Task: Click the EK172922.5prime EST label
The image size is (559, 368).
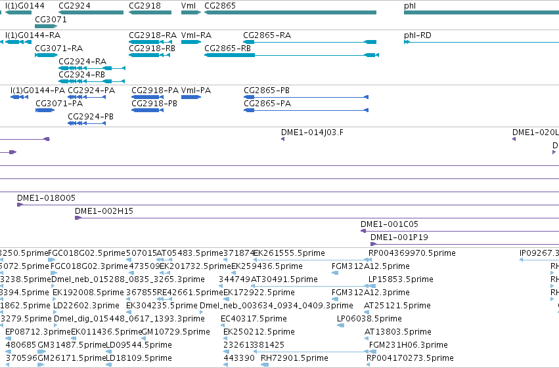Action: (259, 293)
